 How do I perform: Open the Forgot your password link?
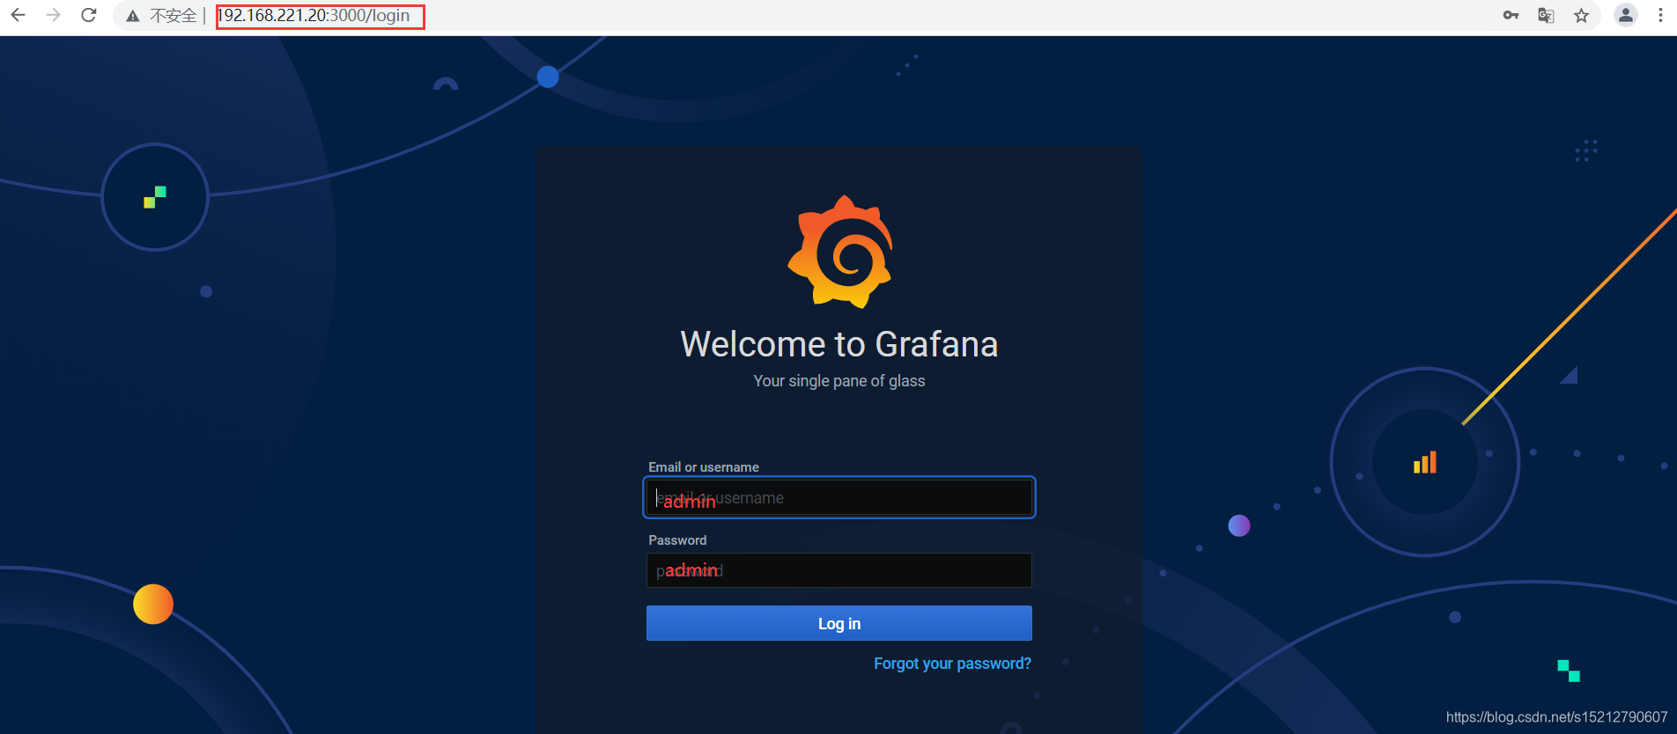tap(952, 664)
